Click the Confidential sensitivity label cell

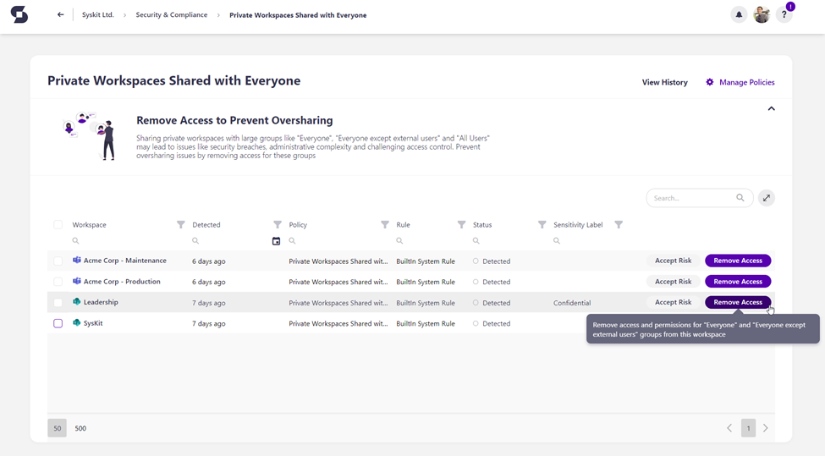click(572, 303)
